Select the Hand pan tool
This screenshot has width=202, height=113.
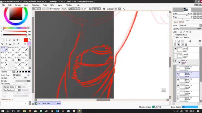tap(14, 44)
